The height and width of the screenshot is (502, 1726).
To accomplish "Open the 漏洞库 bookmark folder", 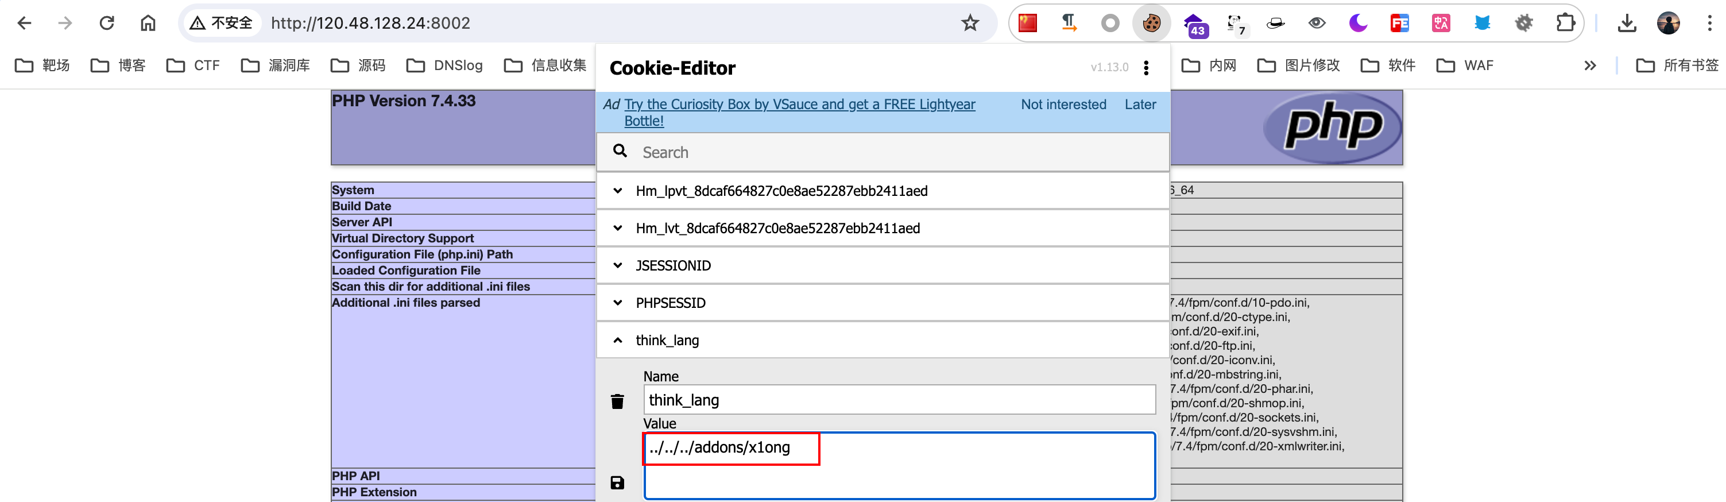I will 276,65.
